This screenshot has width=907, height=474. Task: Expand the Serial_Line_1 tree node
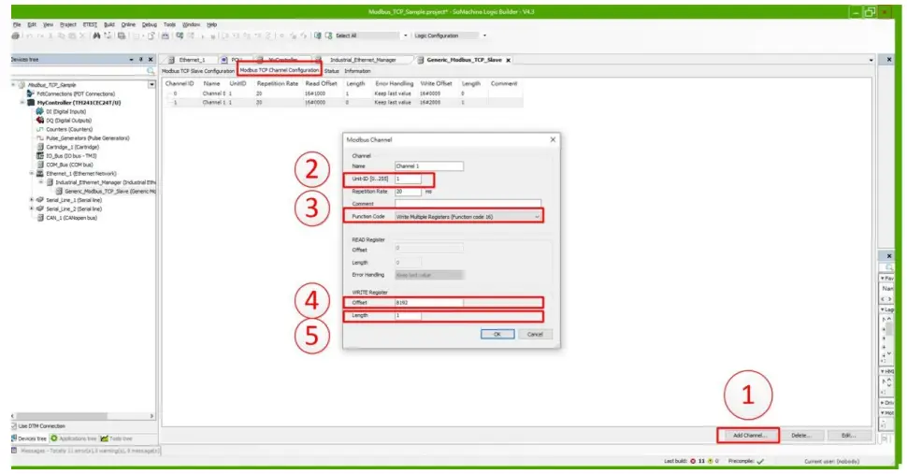click(32, 200)
